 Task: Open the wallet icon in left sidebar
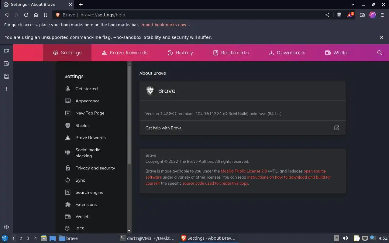(x=6, y=63)
